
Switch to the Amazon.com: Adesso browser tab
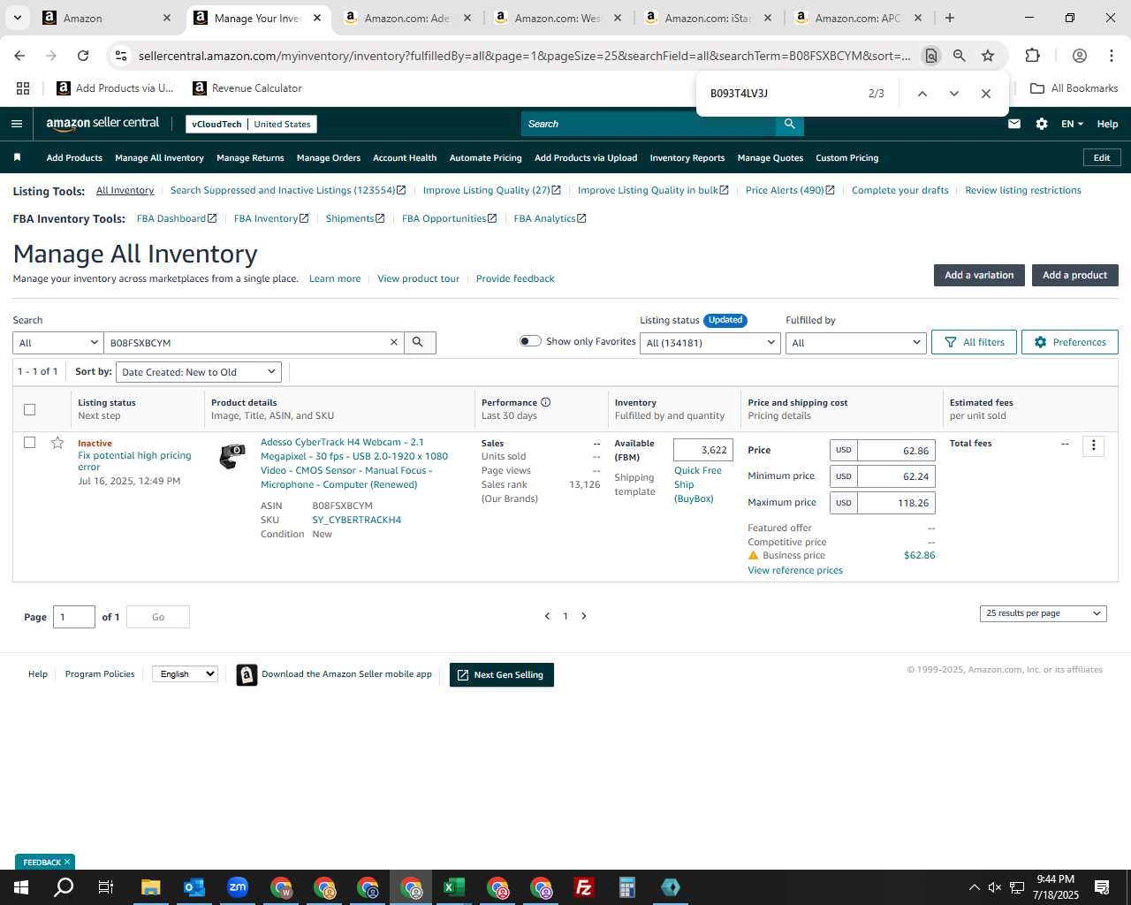click(x=408, y=18)
